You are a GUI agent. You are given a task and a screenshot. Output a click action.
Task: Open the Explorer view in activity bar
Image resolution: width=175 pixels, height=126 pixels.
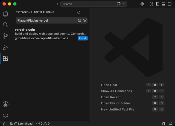point(5,14)
